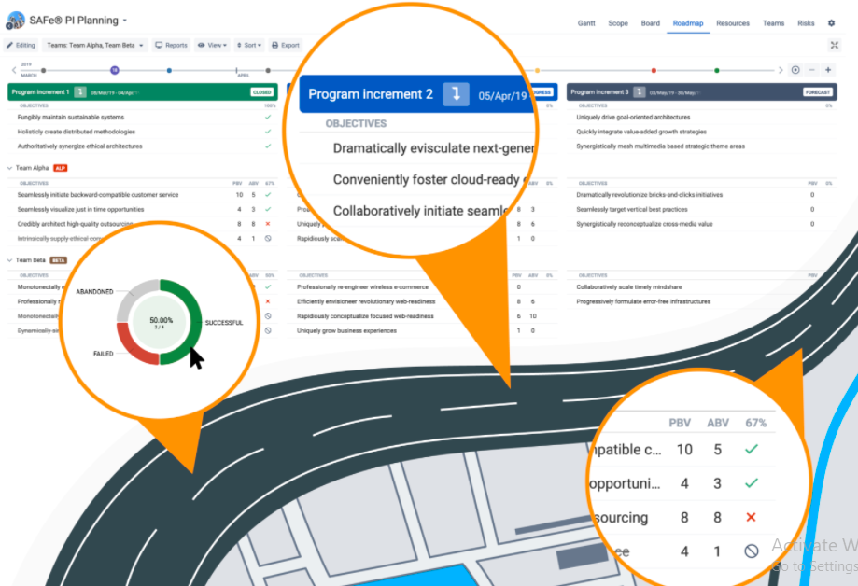Open Synergistically mesh multimedia based strategic theme areas
The height and width of the screenshot is (586, 858).
pos(660,146)
